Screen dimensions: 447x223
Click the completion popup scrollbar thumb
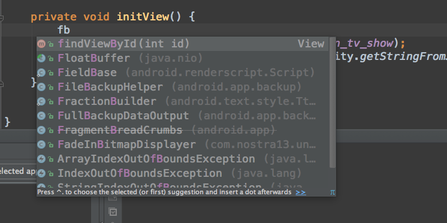[x=333, y=102]
